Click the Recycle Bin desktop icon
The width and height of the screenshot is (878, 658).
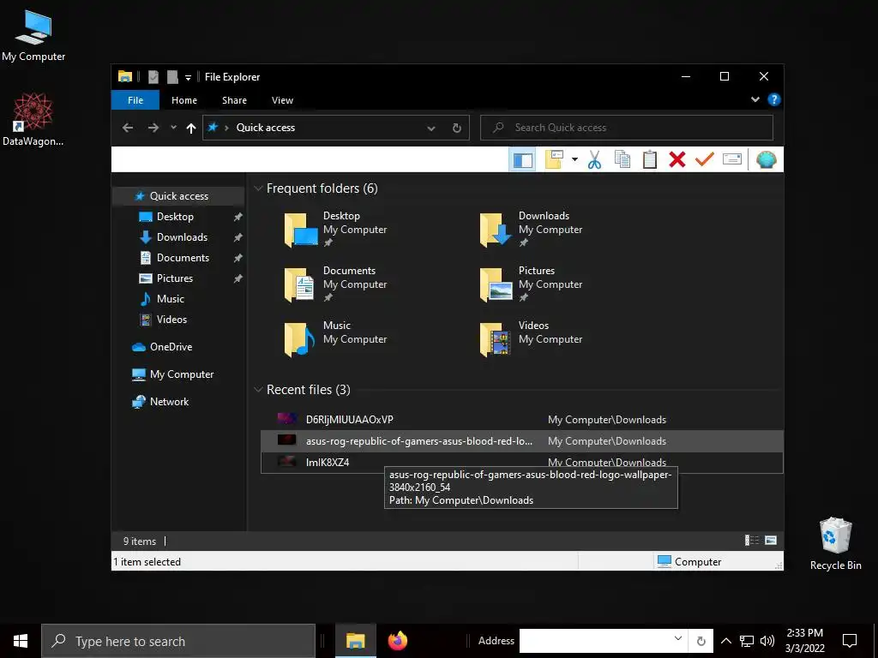coord(835,544)
